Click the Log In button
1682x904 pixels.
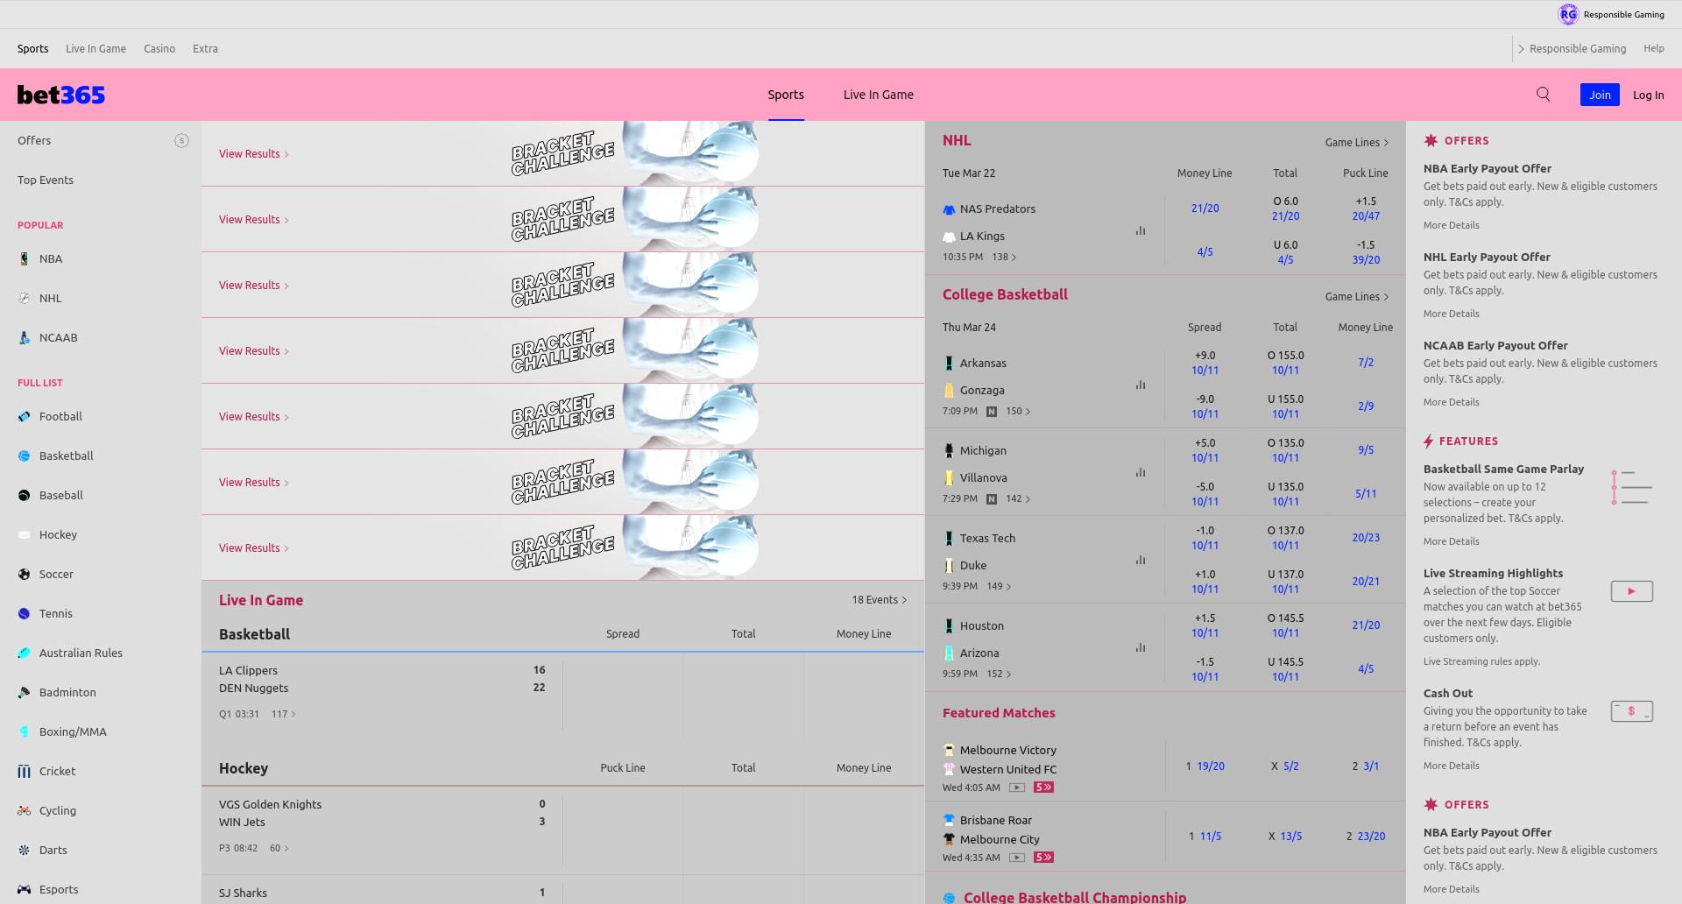tap(1648, 95)
